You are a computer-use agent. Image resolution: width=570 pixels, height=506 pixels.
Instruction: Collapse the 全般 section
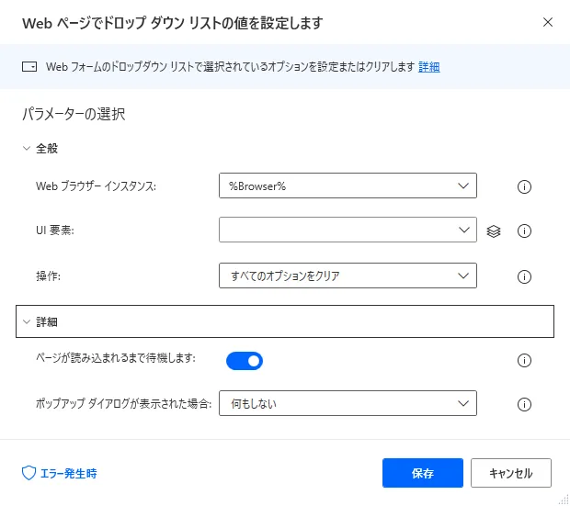click(27, 148)
